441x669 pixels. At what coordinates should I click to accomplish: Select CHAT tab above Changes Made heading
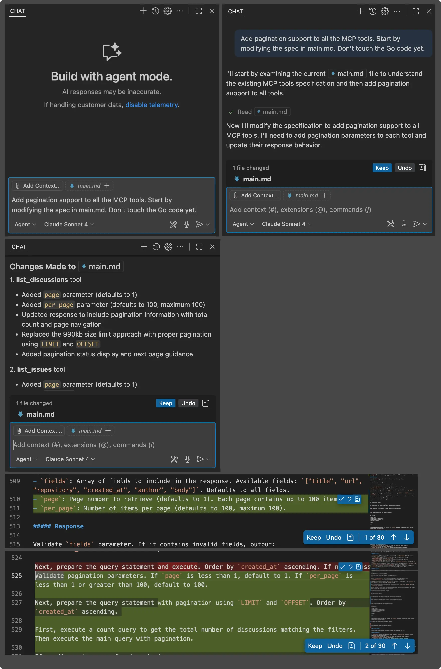click(x=19, y=247)
